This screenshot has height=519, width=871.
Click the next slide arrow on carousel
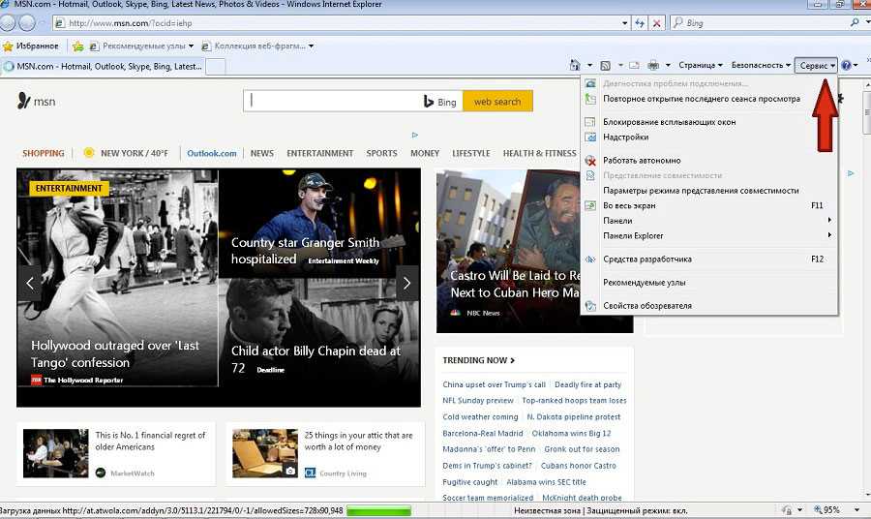click(x=406, y=283)
